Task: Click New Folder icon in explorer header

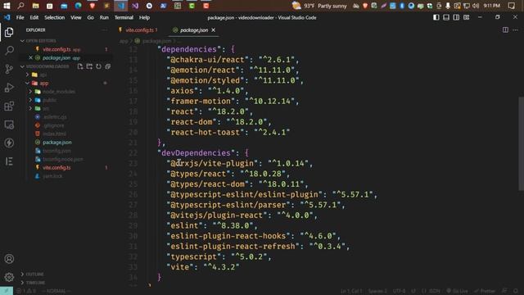Action: coord(89,66)
